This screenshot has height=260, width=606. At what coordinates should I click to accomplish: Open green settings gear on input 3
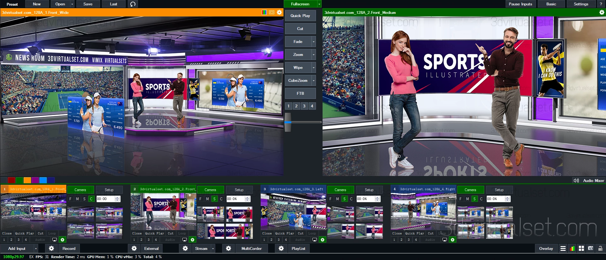[323, 240]
